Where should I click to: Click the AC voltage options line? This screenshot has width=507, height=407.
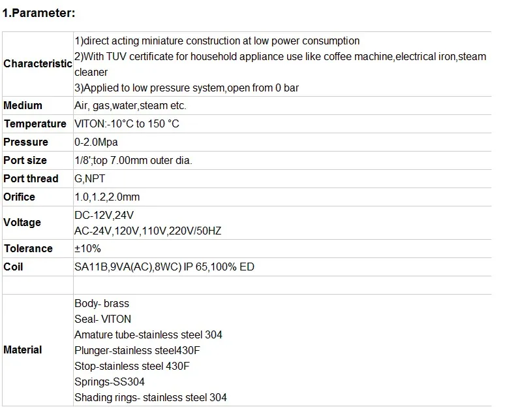tap(147, 231)
